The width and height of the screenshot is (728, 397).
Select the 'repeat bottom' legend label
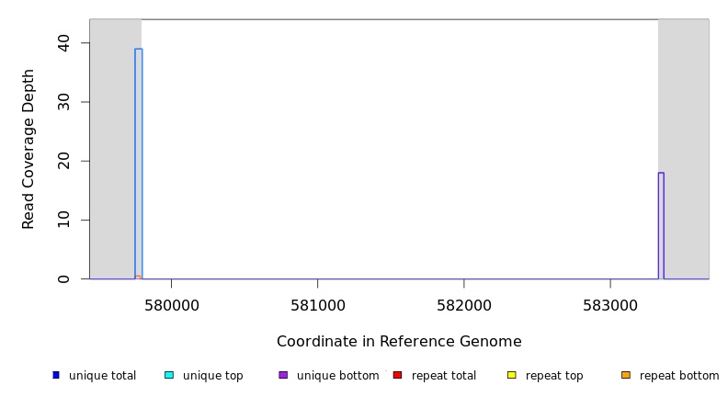tap(679, 376)
